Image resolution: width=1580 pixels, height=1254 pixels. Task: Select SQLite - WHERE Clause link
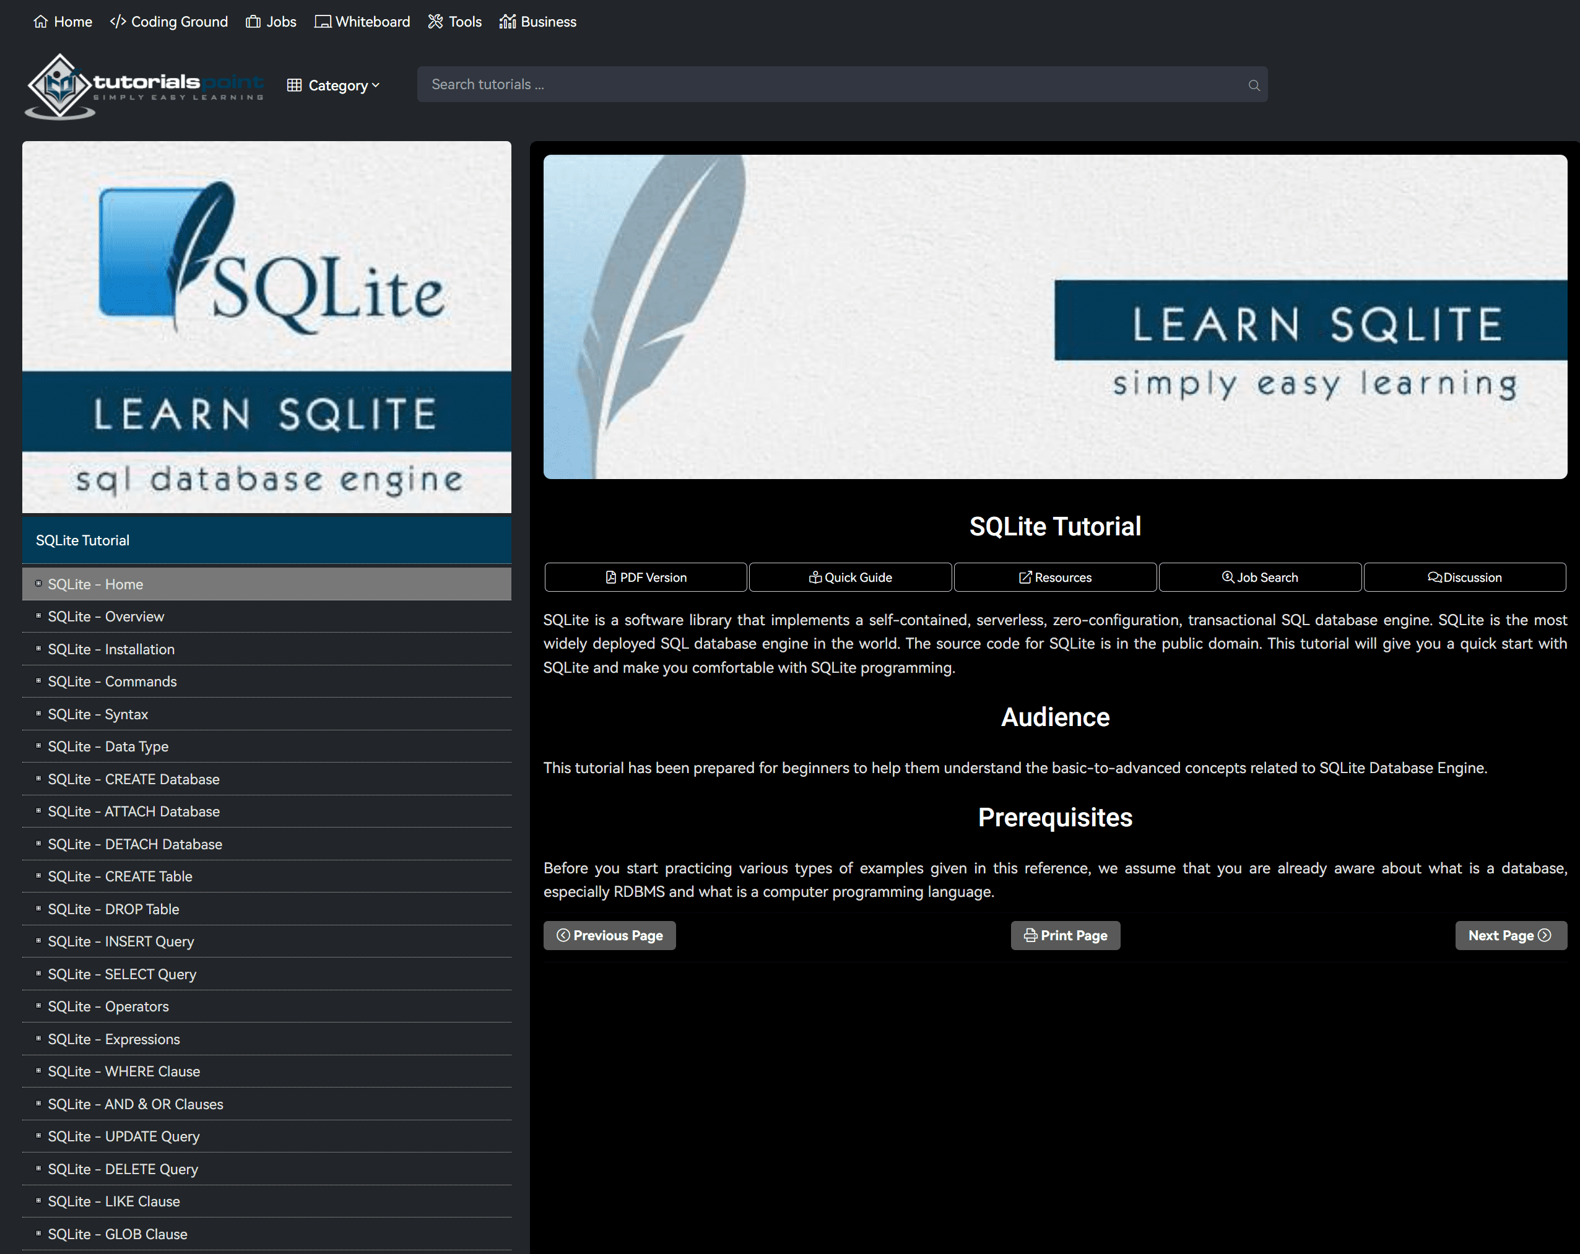(124, 1071)
